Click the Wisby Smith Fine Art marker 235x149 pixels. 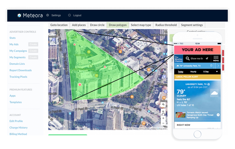pyautogui.click(x=91, y=66)
